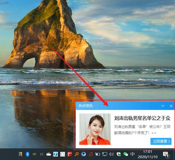Click the volume speaker icon

click(x=111, y=154)
